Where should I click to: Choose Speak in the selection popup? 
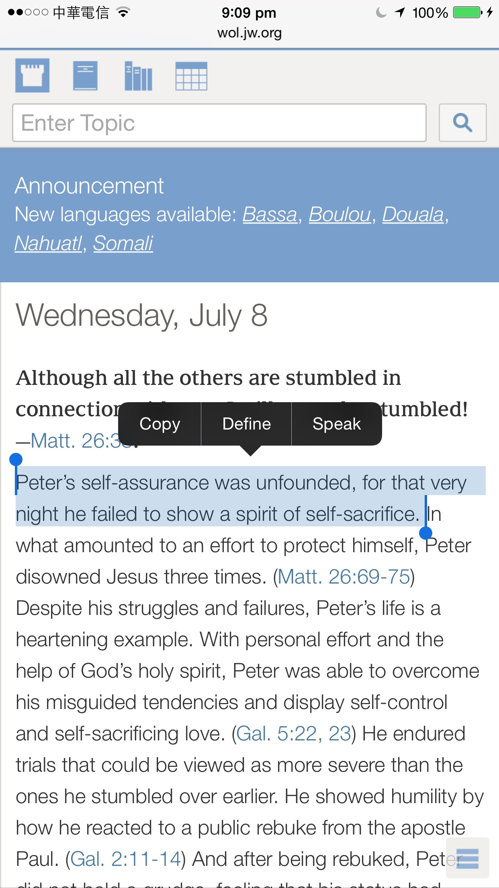point(337,424)
